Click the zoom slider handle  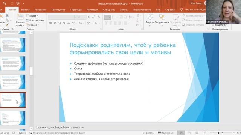[x=218, y=133]
